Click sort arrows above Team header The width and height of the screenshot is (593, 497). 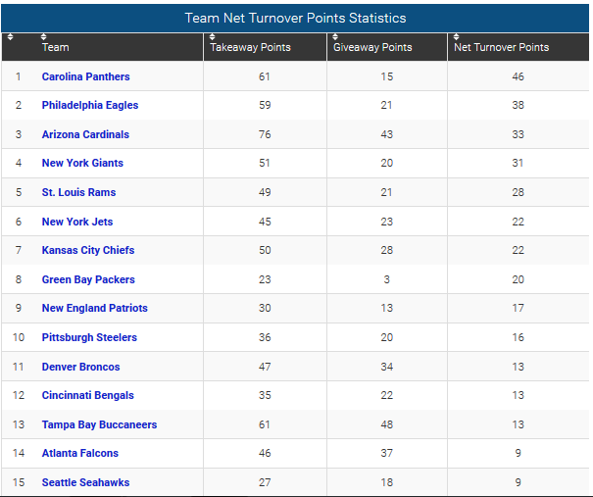pos(44,36)
